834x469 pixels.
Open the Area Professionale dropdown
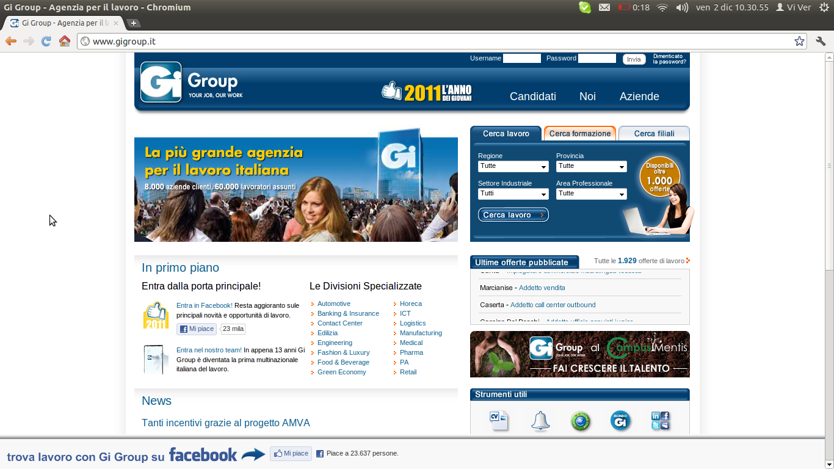pos(592,194)
